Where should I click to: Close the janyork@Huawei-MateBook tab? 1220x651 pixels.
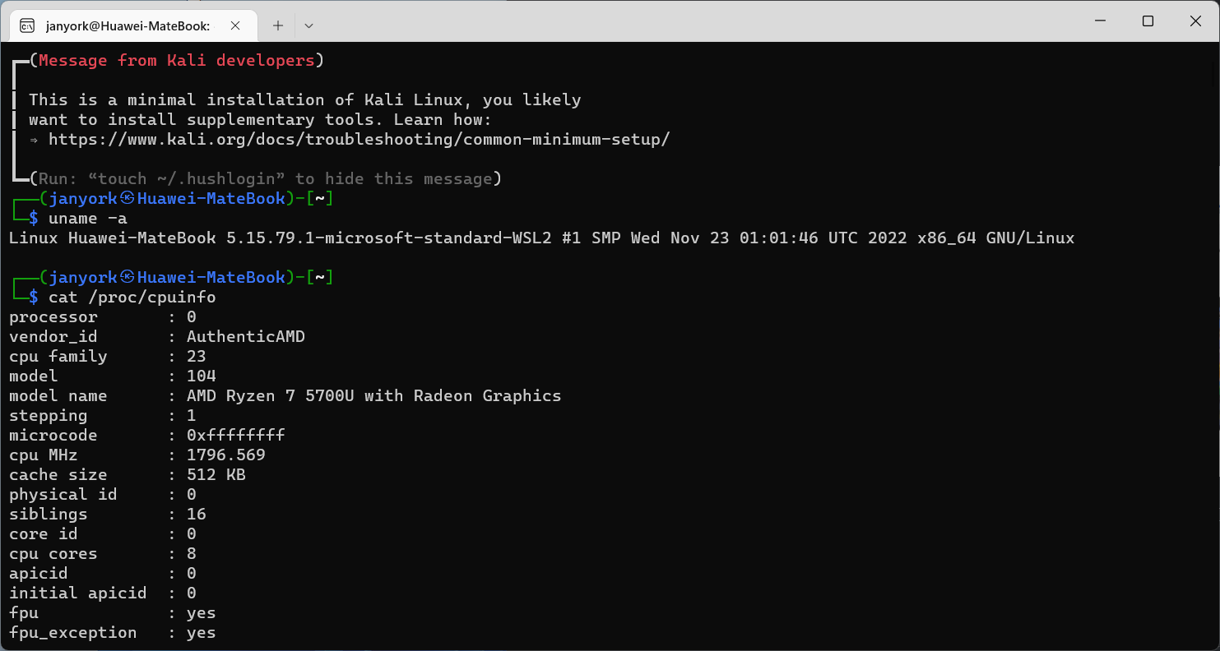[235, 25]
